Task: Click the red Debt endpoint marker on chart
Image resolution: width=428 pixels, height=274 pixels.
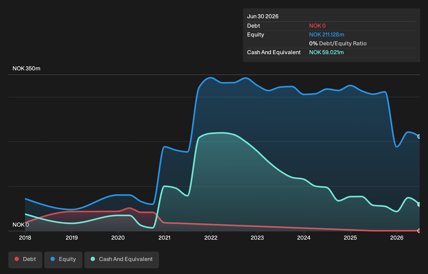Action: 419,231
